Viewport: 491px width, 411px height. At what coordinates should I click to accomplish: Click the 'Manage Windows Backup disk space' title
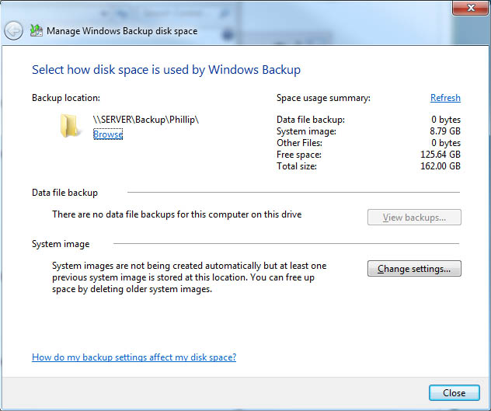[122, 31]
